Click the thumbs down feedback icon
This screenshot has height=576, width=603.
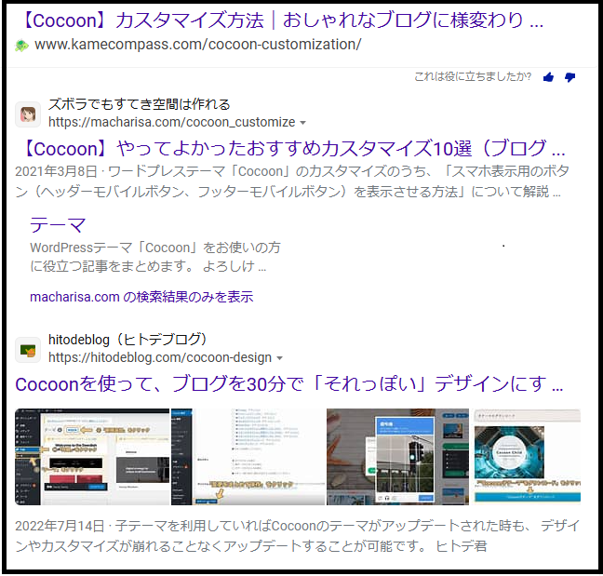(x=569, y=77)
